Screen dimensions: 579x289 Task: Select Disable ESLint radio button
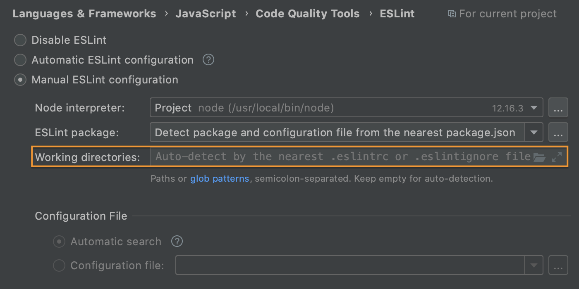[x=20, y=40]
